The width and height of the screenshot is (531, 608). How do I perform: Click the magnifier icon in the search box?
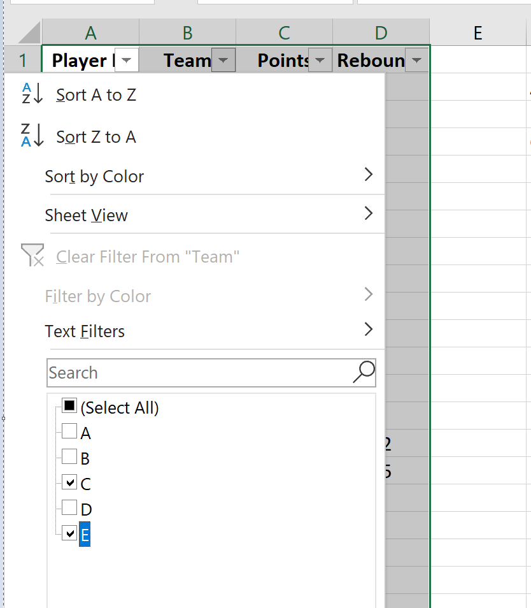pyautogui.click(x=363, y=372)
